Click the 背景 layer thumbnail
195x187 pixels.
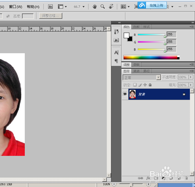132,94
